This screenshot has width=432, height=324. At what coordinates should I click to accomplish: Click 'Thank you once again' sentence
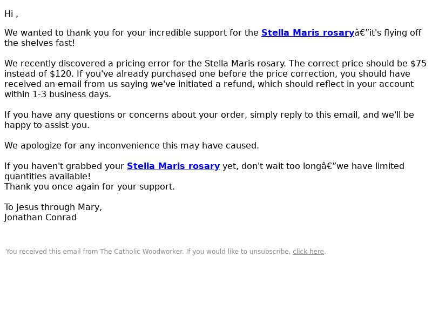click(x=90, y=186)
